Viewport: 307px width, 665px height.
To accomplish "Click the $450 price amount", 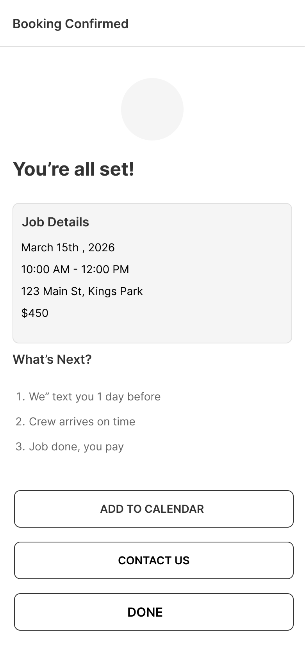I will pos(35,313).
